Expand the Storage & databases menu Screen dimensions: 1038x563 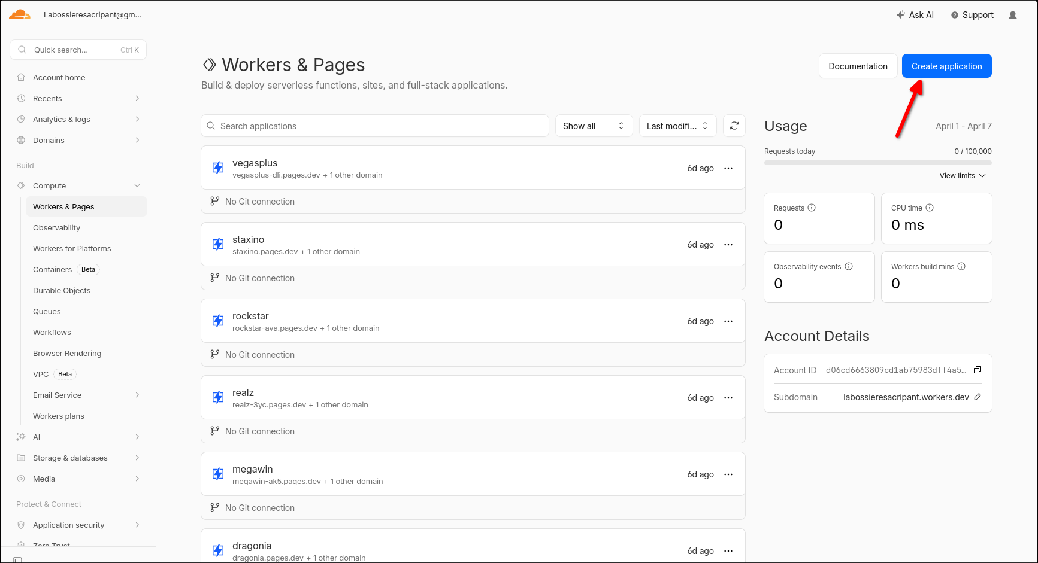click(x=137, y=458)
